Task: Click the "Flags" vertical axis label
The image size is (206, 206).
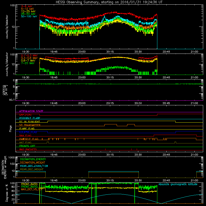Action: point(11,128)
